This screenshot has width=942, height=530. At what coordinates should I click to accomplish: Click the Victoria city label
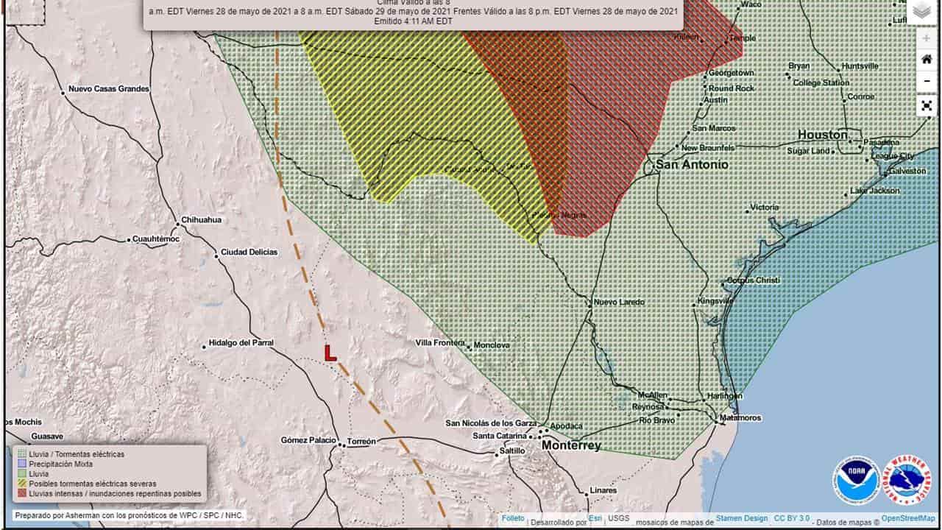click(765, 208)
